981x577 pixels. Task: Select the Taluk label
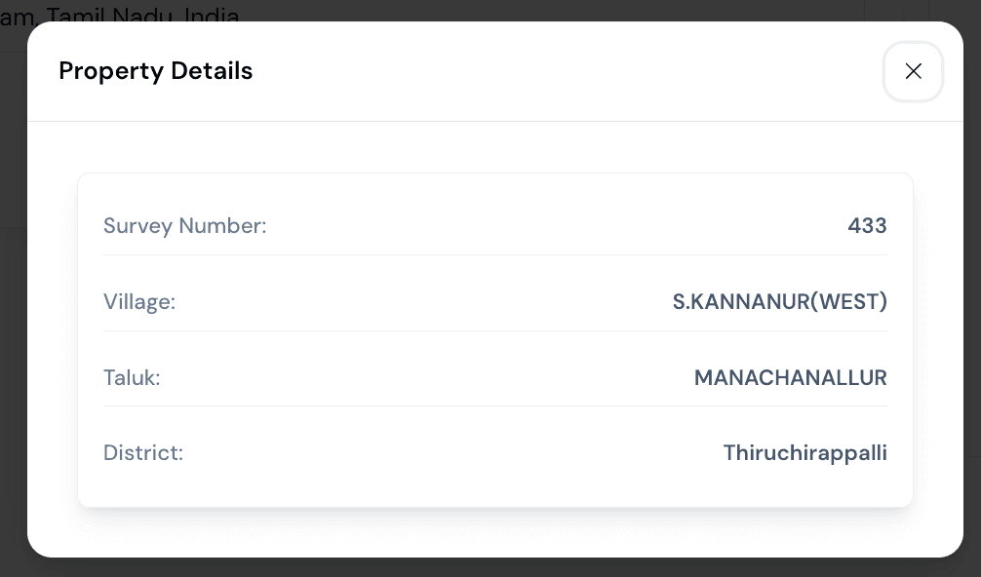tap(132, 377)
